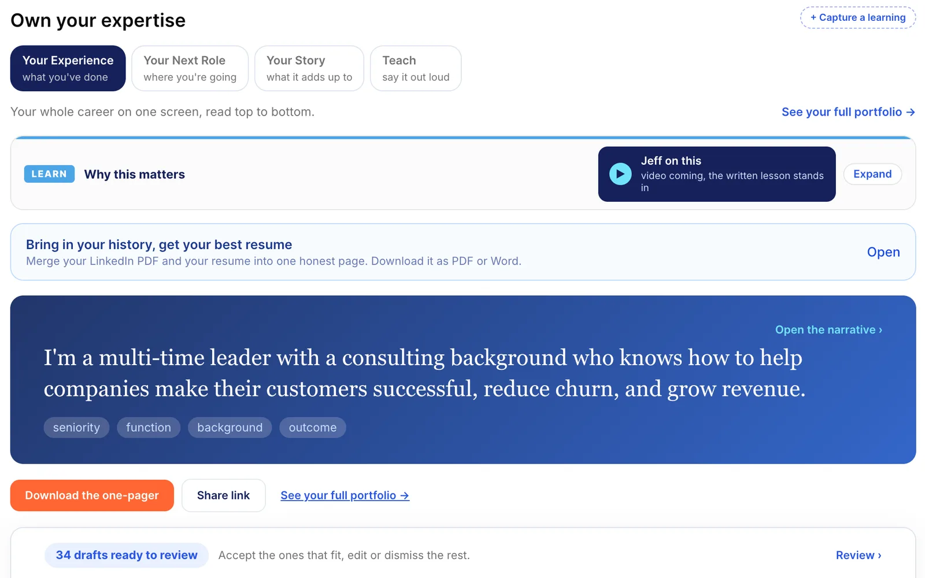Viewport: 925px width, 578px height.
Task: Play the Jeff on this video
Action: tap(620, 174)
